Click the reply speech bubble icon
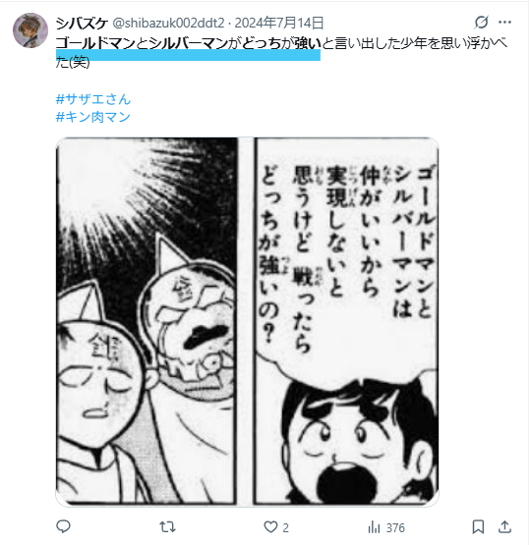This screenshot has height=545, width=531. click(63, 527)
